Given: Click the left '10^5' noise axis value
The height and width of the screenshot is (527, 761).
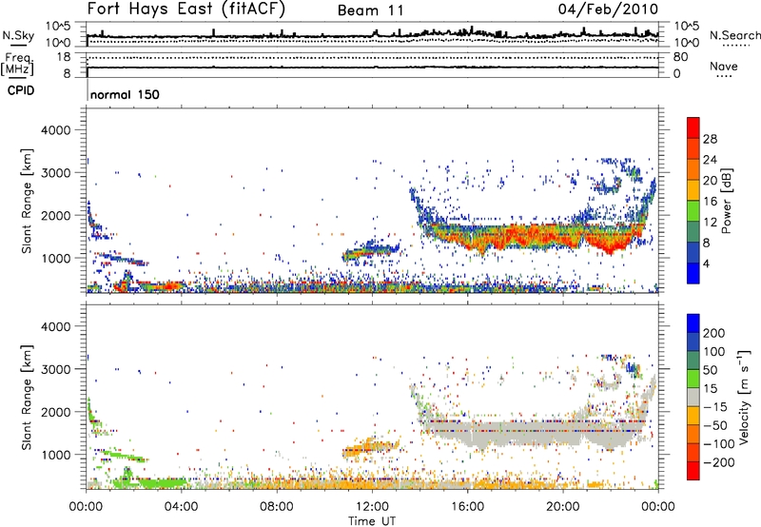Looking at the screenshot, I should 58,27.
